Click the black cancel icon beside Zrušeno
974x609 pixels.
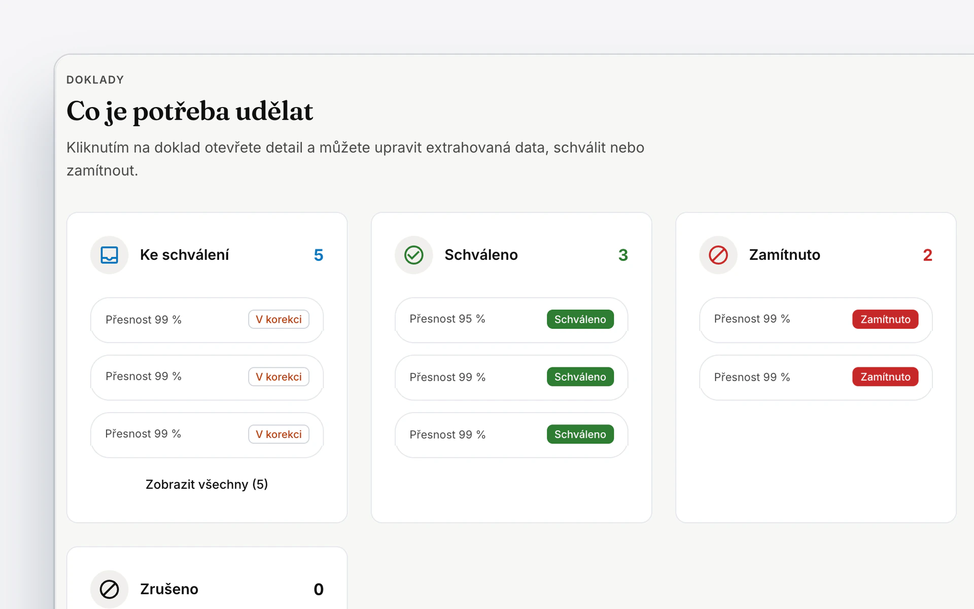(x=109, y=589)
